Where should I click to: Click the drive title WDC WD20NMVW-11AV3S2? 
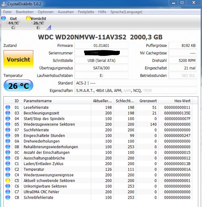pos(82,37)
